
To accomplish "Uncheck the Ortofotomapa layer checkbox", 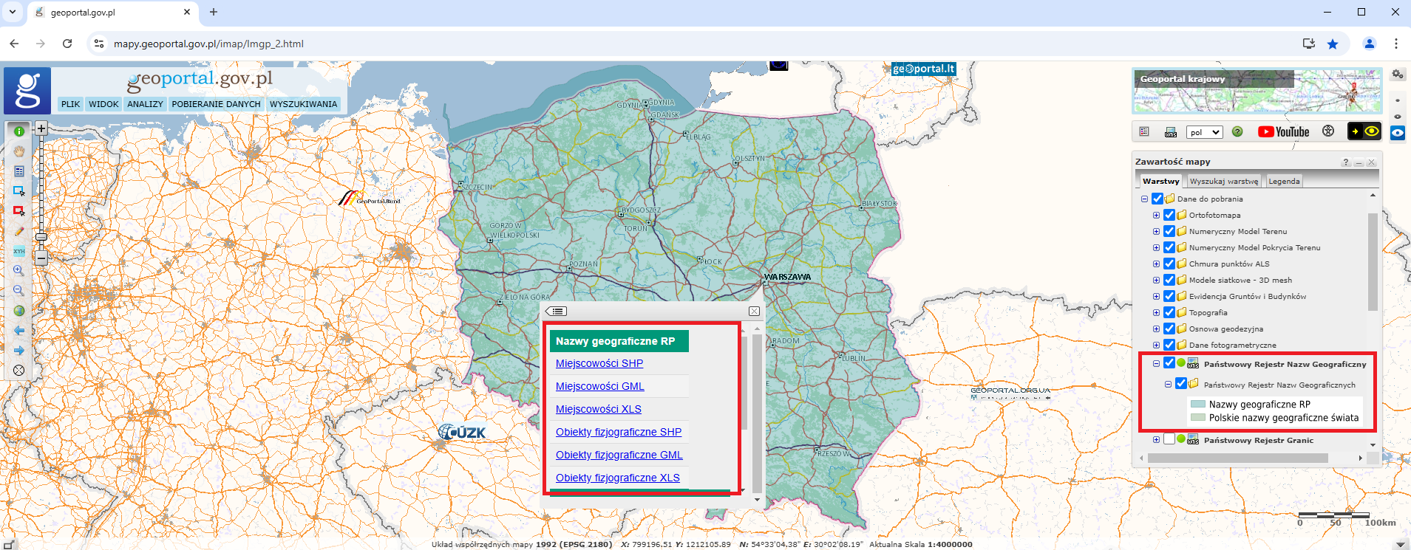I will (1169, 215).
